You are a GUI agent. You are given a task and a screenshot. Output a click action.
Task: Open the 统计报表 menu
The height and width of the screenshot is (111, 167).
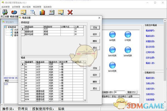(26, 7)
